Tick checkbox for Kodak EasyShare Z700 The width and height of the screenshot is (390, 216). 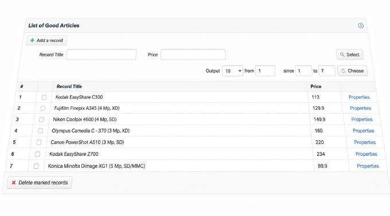[37, 154]
